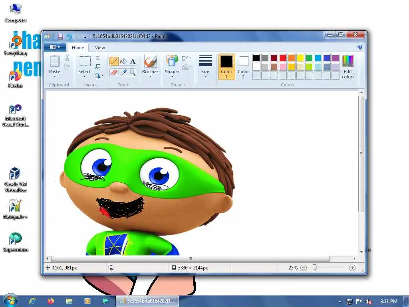409x307 pixels.
Task: Select the Everything desktop icon
Action: (15, 46)
